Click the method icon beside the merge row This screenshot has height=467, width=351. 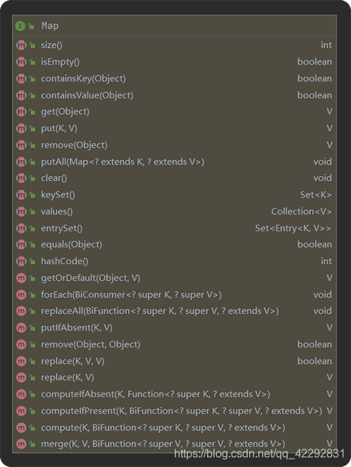pos(21,444)
